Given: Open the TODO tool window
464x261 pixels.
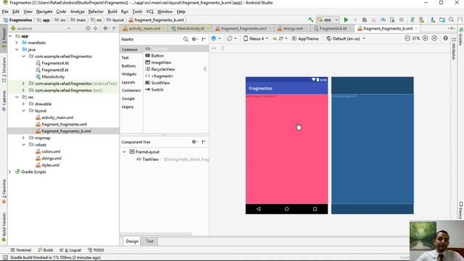Looking at the screenshot, I should (96, 250).
